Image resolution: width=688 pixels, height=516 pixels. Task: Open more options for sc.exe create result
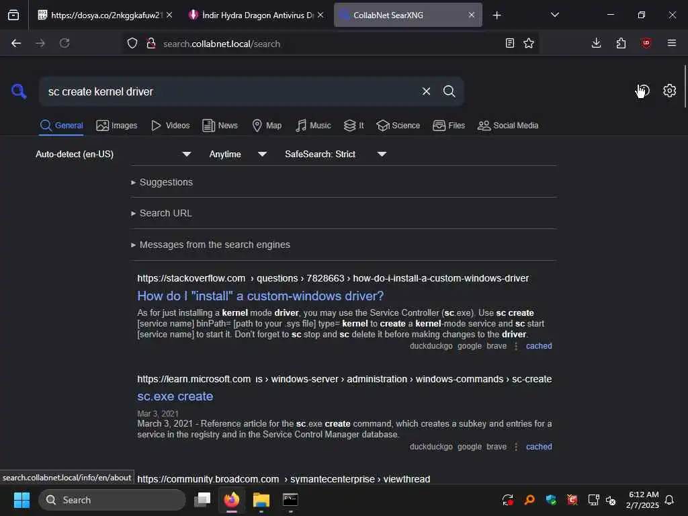point(516,447)
